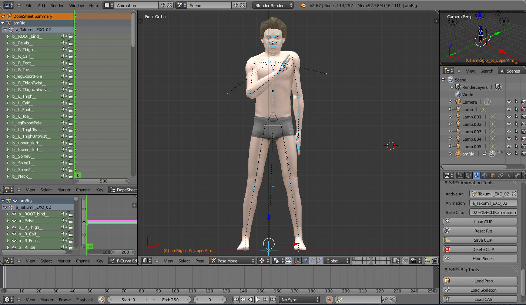Toggle amRig visibility eye in F-Curve editor

point(15,201)
